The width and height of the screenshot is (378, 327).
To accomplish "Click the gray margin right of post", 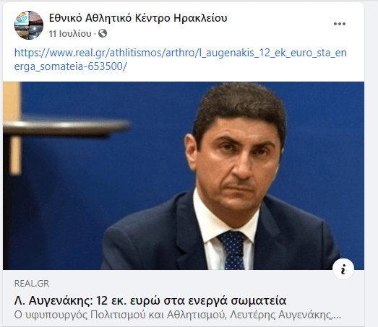I will tap(371, 164).
